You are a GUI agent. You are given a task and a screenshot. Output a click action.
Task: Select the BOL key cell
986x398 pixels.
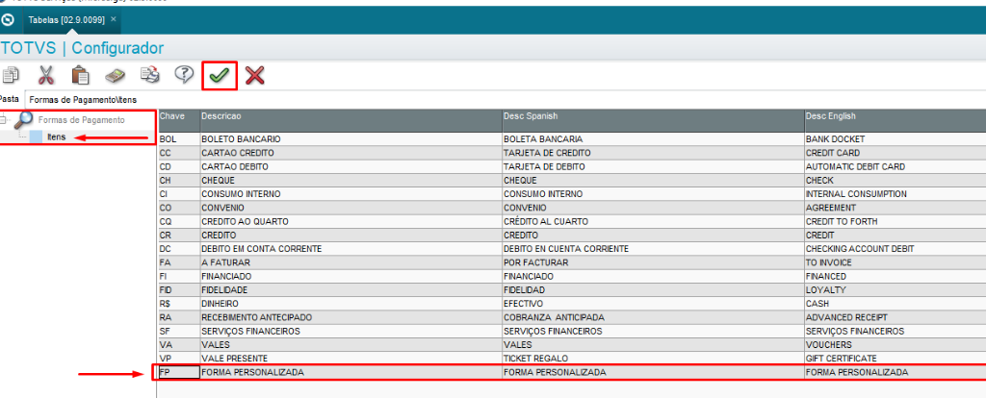[178, 139]
